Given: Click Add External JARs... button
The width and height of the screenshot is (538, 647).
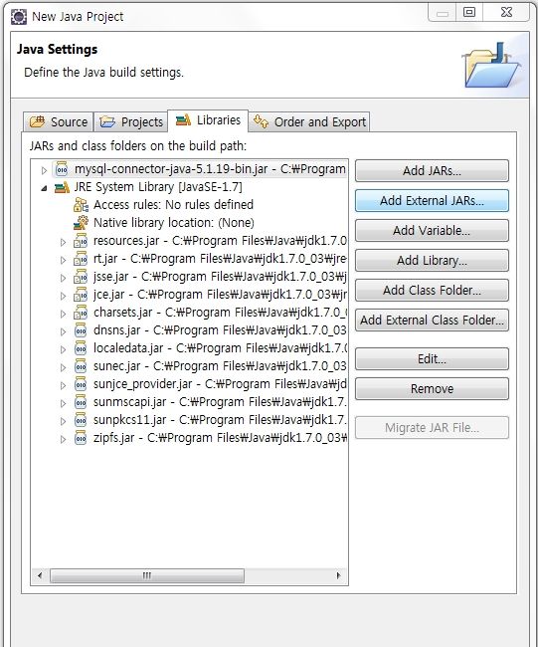Looking at the screenshot, I should [432, 200].
